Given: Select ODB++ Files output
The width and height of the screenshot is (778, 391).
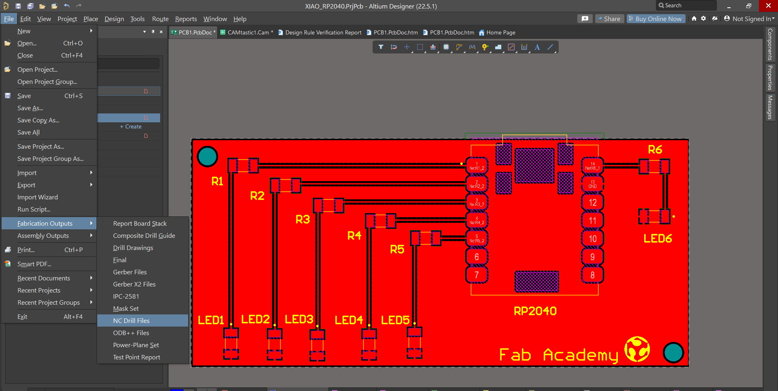Looking at the screenshot, I should (143, 333).
